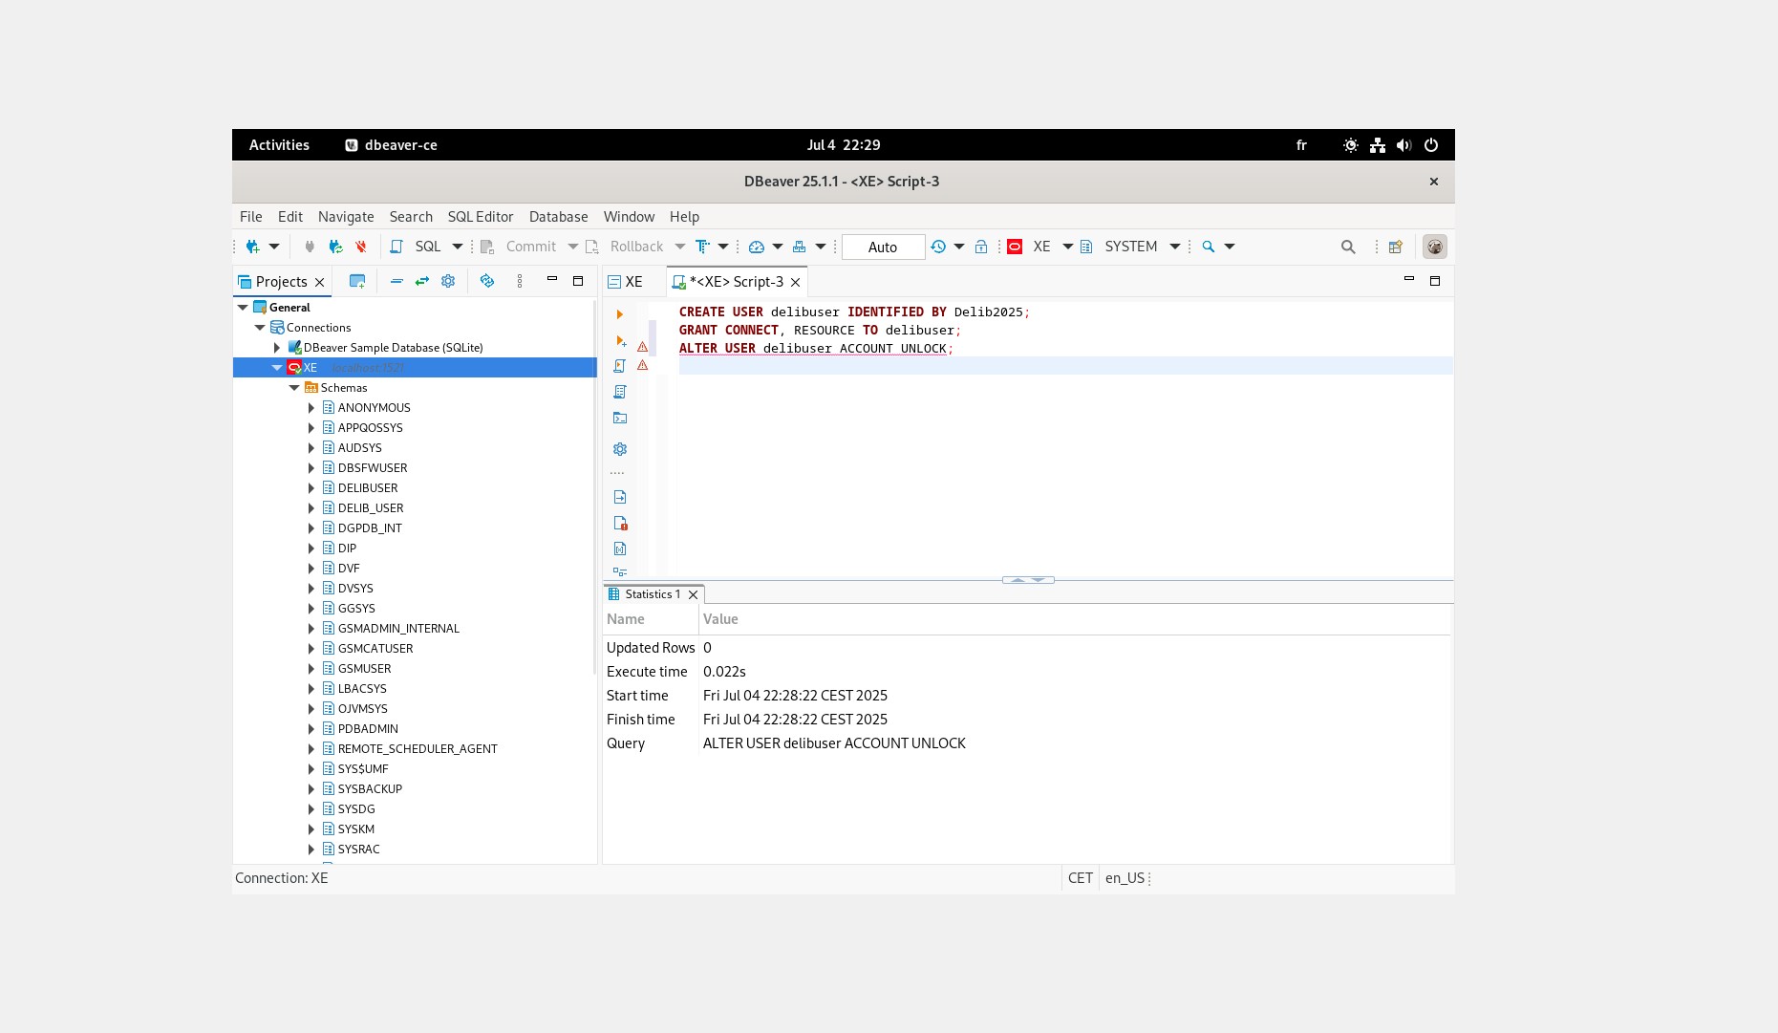This screenshot has width=1778, height=1033.
Task: Open the Projects panel configuration gear
Action: click(x=448, y=281)
